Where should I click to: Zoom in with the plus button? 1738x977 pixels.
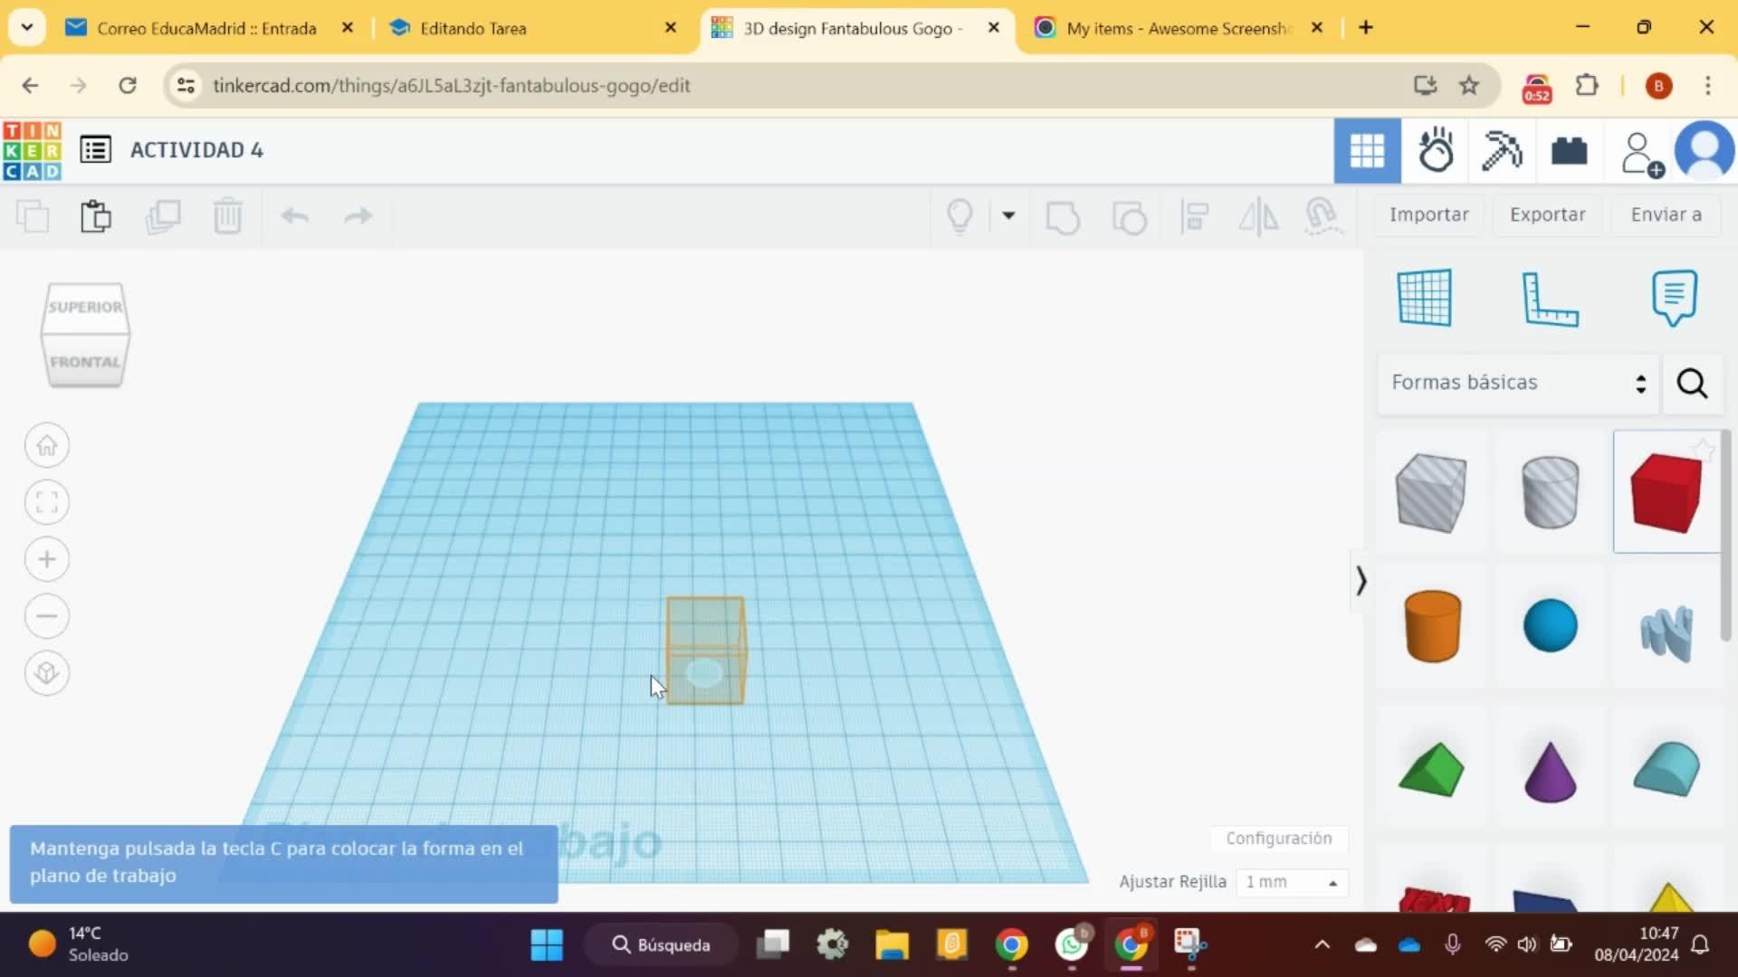[x=47, y=559]
